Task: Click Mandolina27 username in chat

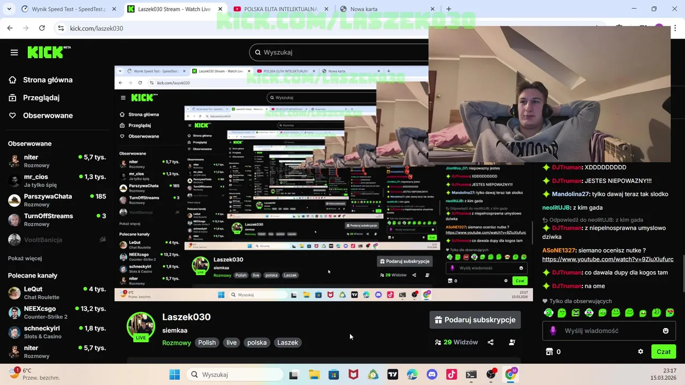Action: pyautogui.click(x=570, y=194)
